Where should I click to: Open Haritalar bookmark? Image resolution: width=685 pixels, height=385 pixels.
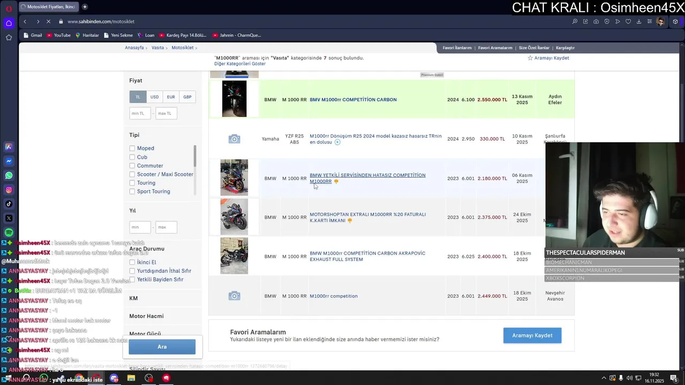87,35
